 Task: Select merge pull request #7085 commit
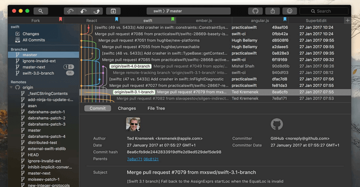(215, 60)
